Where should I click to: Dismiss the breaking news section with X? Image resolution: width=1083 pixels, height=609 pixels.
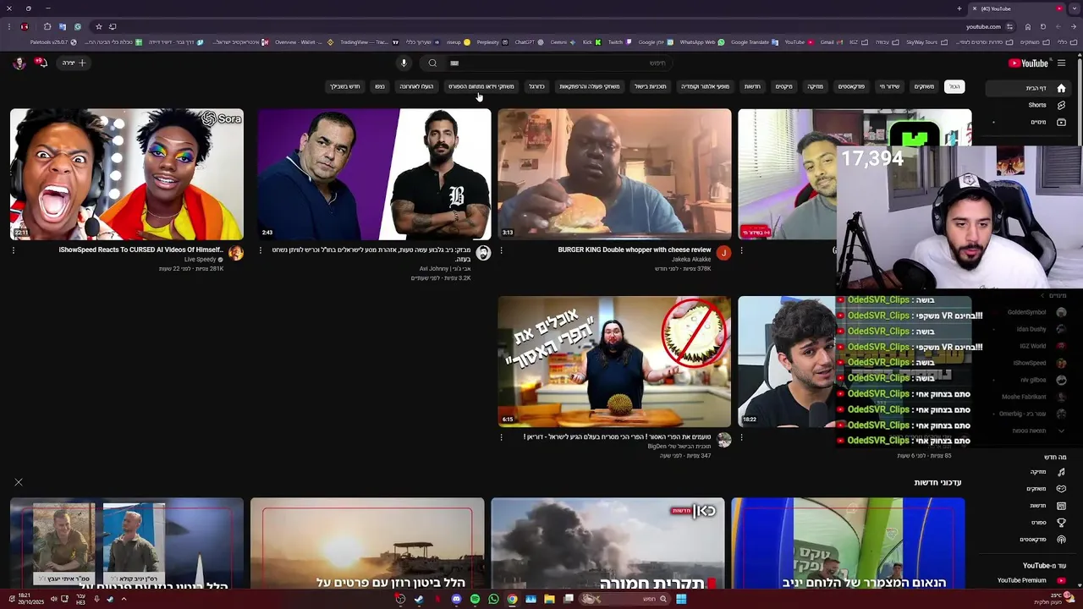point(19,482)
